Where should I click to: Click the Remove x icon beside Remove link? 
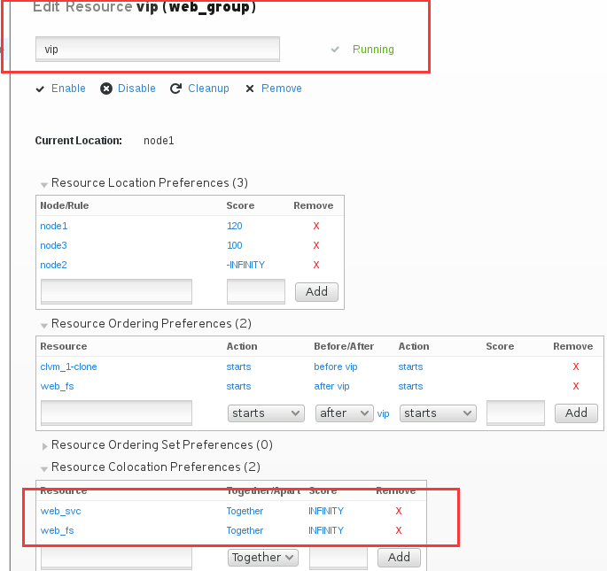click(x=250, y=89)
